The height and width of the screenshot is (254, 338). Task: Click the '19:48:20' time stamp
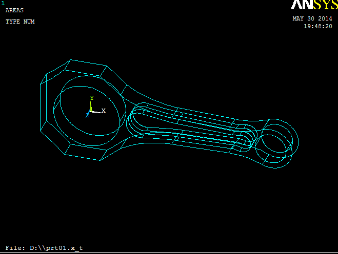(x=318, y=26)
